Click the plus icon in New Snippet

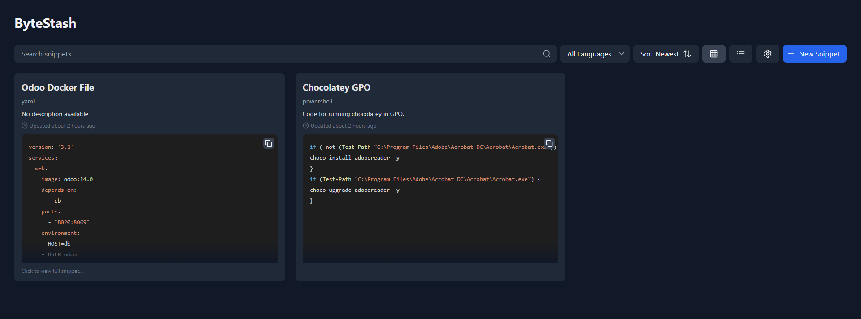(791, 54)
